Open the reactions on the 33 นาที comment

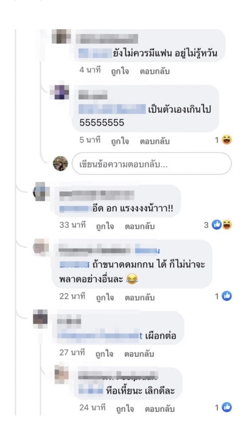pos(218,225)
